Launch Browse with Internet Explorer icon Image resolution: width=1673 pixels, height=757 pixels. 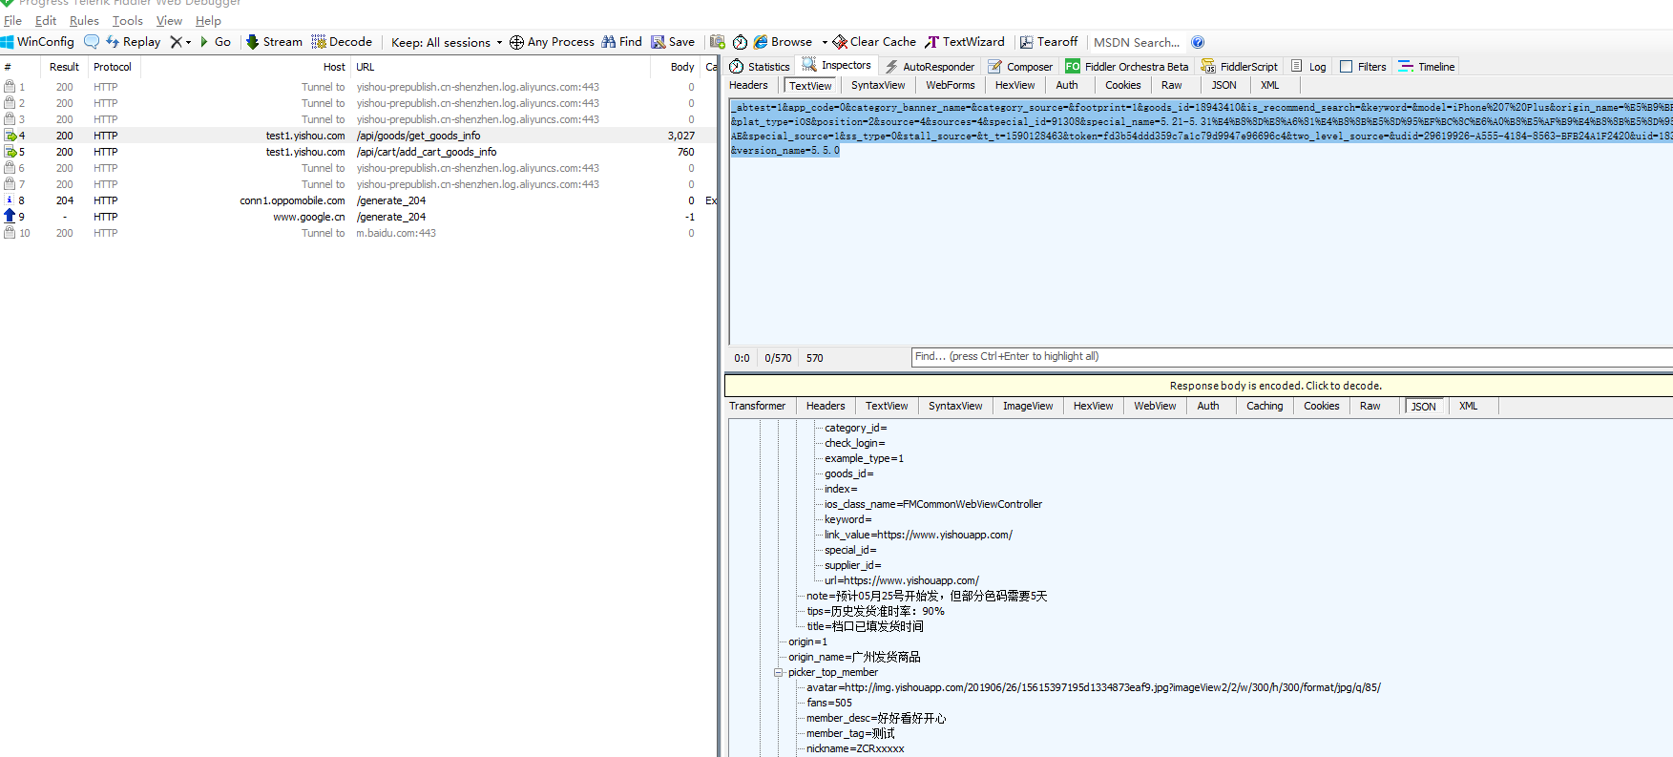(x=783, y=42)
